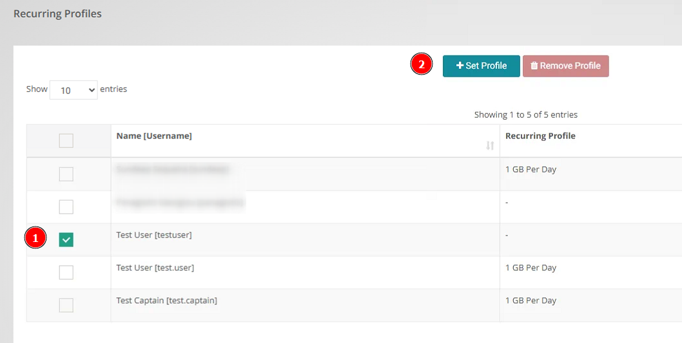682x343 pixels.
Task: Click the Name [Username] column header
Action: click(x=306, y=141)
